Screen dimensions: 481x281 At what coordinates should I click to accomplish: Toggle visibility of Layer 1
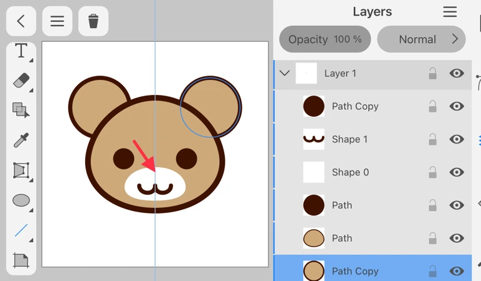click(x=457, y=73)
